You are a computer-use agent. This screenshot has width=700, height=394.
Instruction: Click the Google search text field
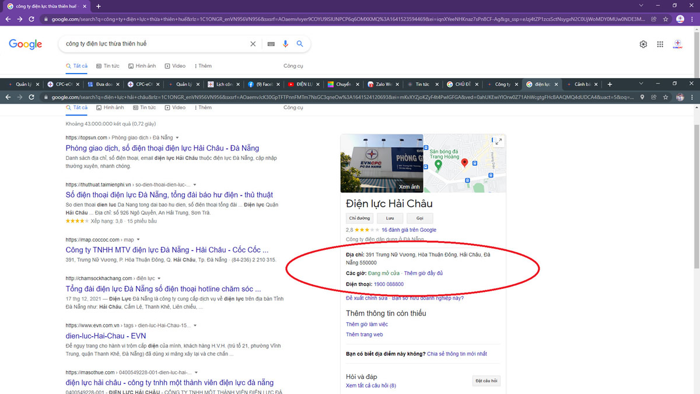[x=155, y=44]
